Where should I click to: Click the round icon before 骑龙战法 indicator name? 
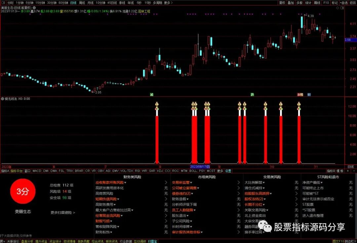click(3, 99)
